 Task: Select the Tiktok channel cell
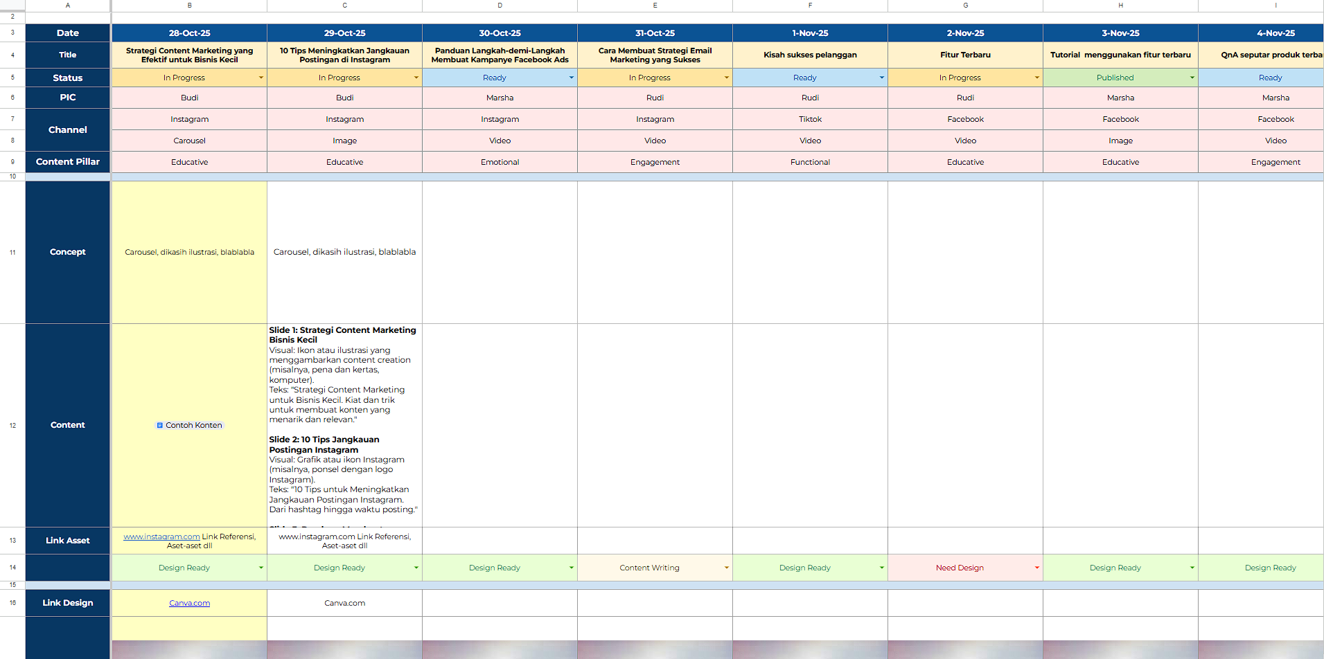click(x=810, y=119)
